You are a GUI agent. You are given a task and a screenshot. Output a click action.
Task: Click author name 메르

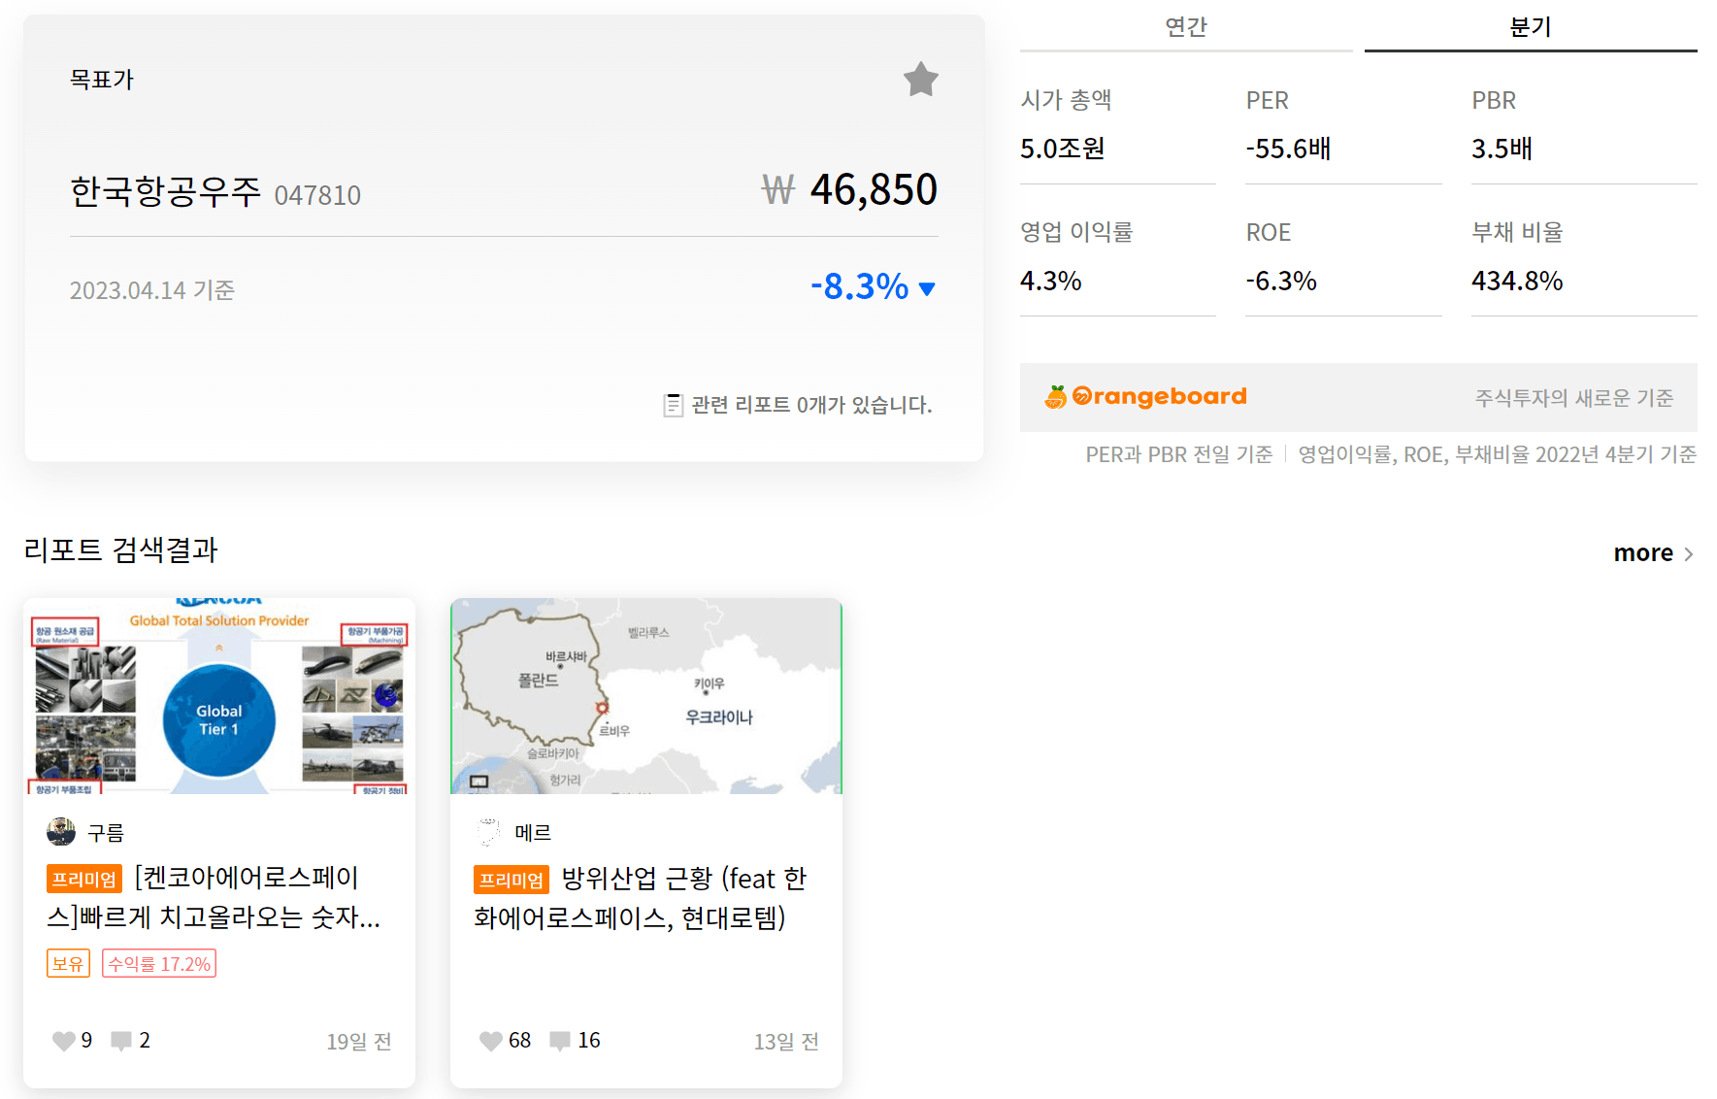(533, 833)
